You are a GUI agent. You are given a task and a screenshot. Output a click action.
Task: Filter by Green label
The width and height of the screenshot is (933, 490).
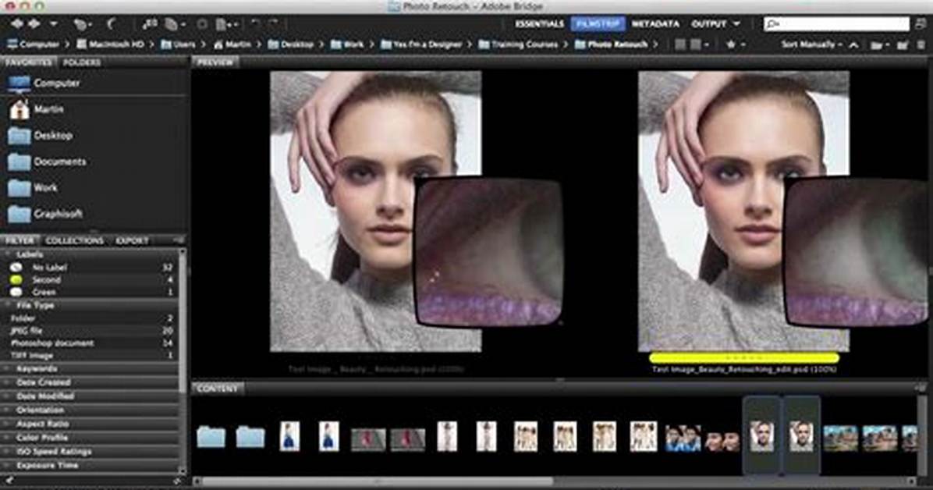[90, 293]
